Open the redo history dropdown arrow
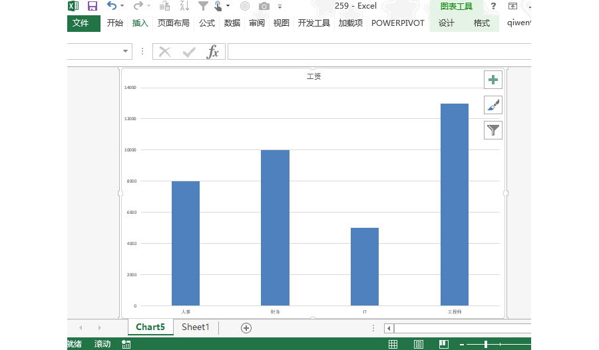The width and height of the screenshot is (599, 350). [x=149, y=6]
